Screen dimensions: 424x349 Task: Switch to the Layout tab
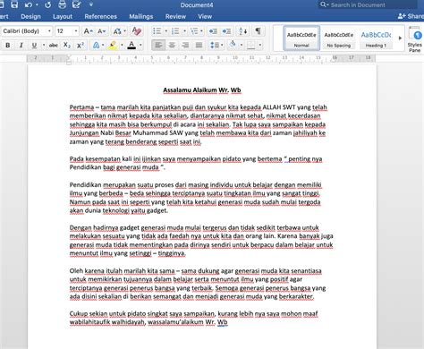(63, 16)
